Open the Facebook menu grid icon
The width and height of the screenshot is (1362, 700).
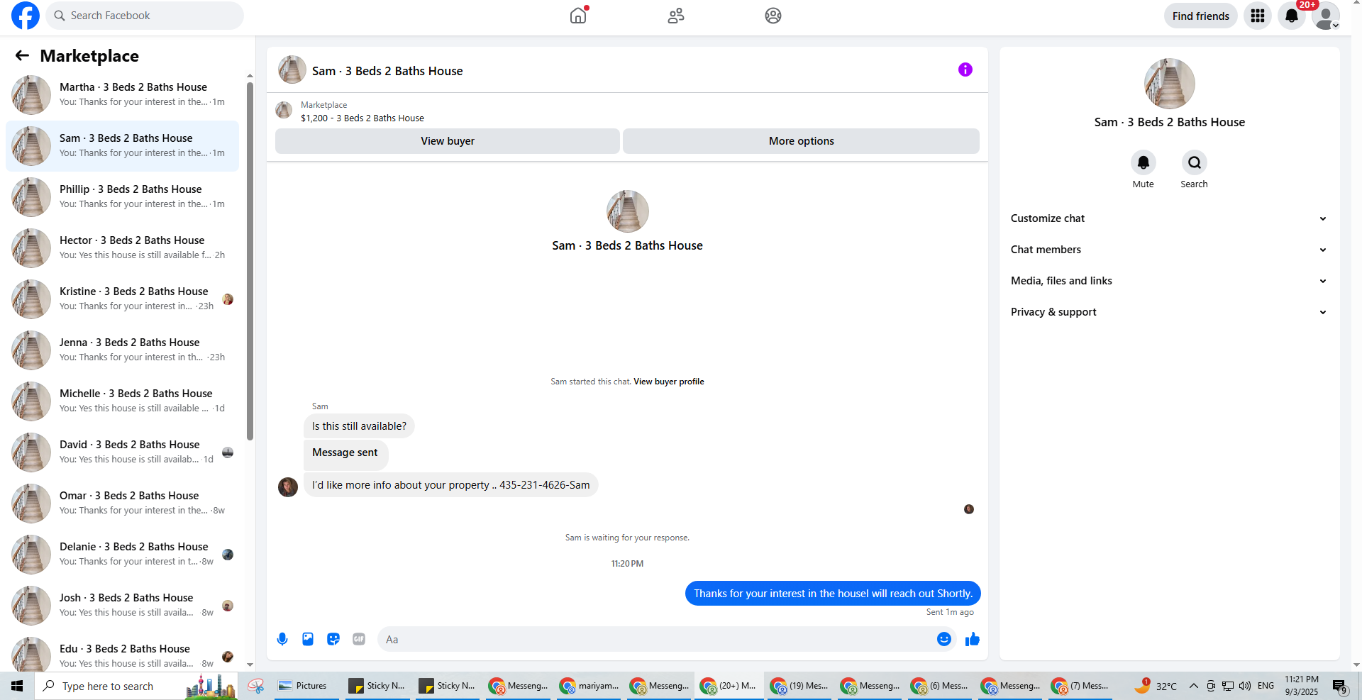click(1258, 16)
